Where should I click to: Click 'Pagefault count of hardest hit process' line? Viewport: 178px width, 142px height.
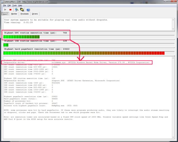(x=31, y=103)
